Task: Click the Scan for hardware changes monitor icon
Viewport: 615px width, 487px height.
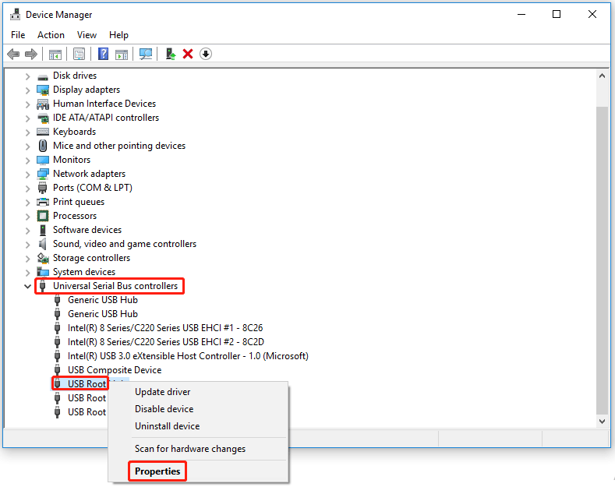Action: (x=146, y=54)
